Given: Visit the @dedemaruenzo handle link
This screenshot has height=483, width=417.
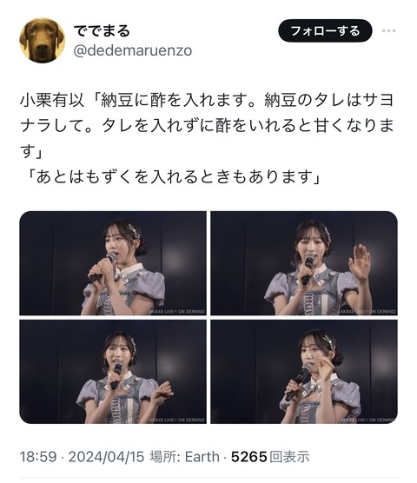Looking at the screenshot, I should (133, 50).
